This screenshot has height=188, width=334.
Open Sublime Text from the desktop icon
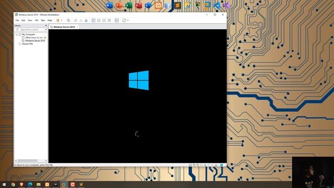[x=177, y=5]
